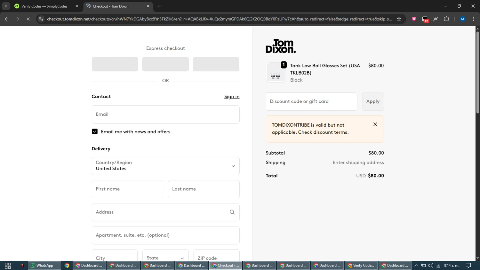Open a new browser tab
The height and width of the screenshot is (270, 480).
click(x=159, y=6)
